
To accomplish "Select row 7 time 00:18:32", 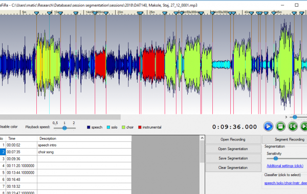I will tap(21, 186).
